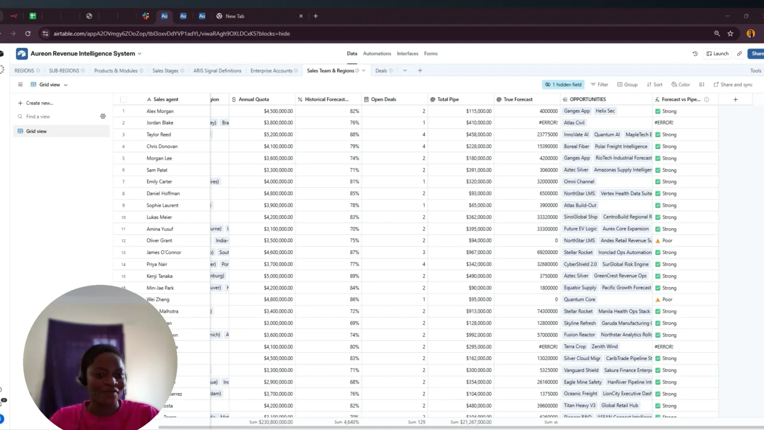This screenshot has width=764, height=430.
Task: Expand the Aureon Revenue Intelligence System menu
Action: 140,53
